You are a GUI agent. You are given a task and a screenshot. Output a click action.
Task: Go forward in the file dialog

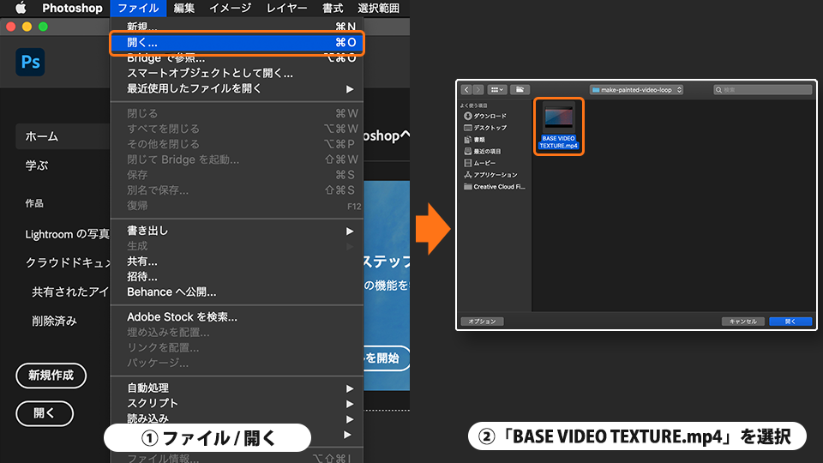(x=478, y=90)
